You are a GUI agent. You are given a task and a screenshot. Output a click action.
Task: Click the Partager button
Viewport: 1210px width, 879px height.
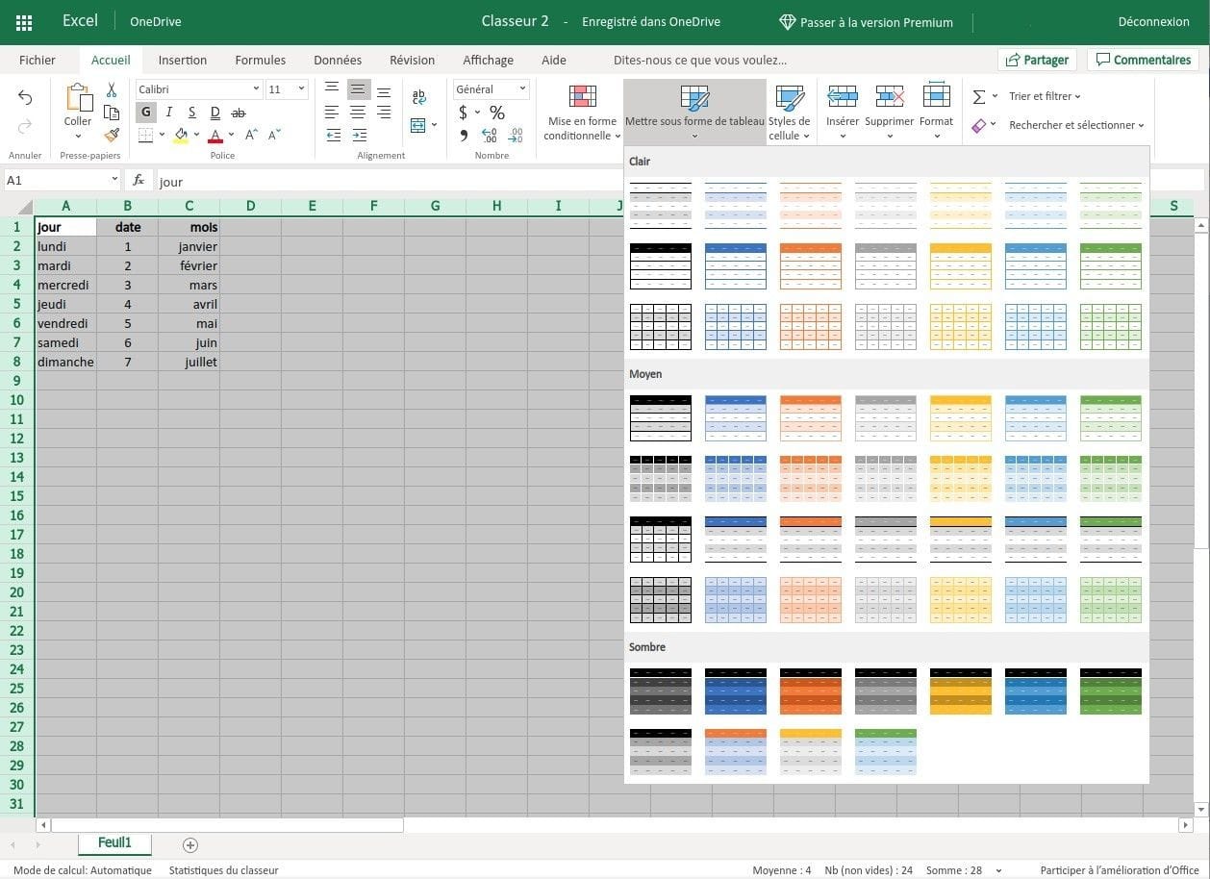(x=1037, y=60)
